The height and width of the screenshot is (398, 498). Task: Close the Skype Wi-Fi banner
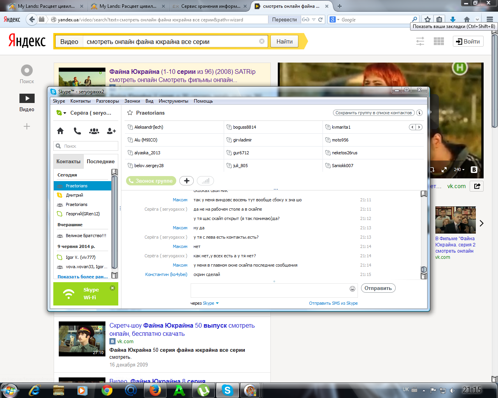pyautogui.click(x=112, y=288)
